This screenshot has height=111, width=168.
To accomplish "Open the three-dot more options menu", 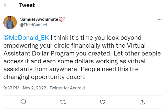I will 159,19.
